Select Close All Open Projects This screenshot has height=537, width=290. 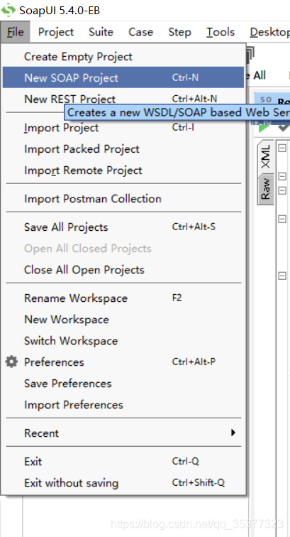point(123,269)
